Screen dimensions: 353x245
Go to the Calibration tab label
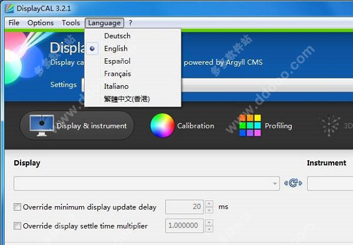tap(196, 126)
